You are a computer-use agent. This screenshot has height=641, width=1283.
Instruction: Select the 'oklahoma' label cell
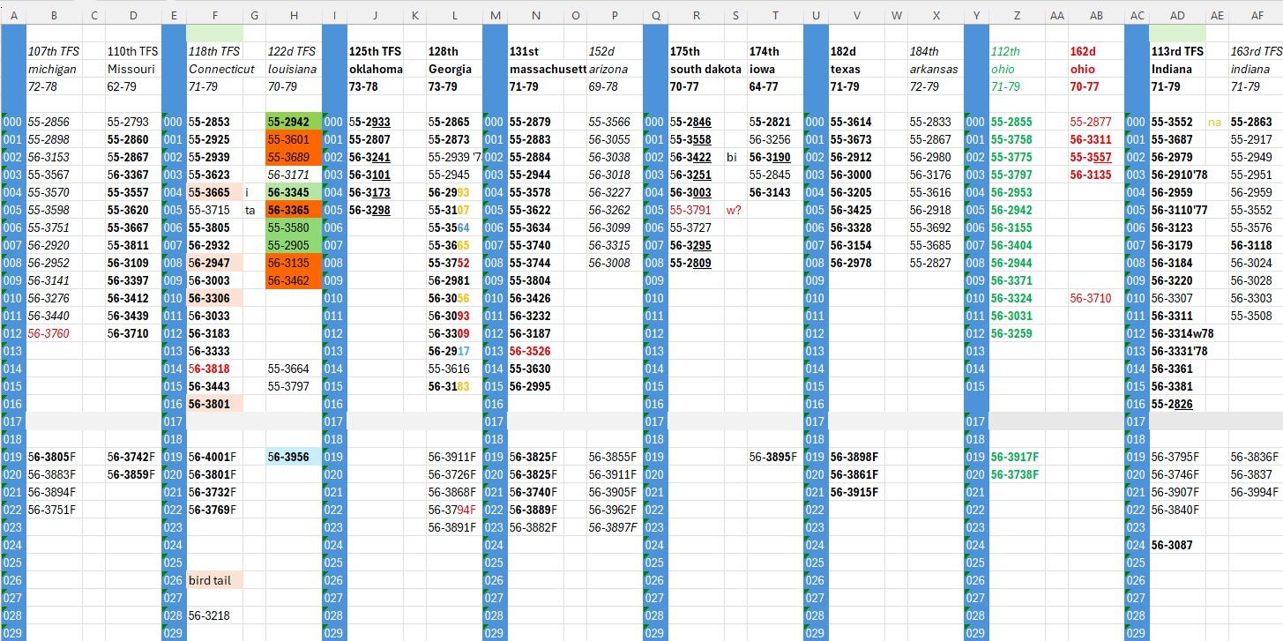(375, 69)
